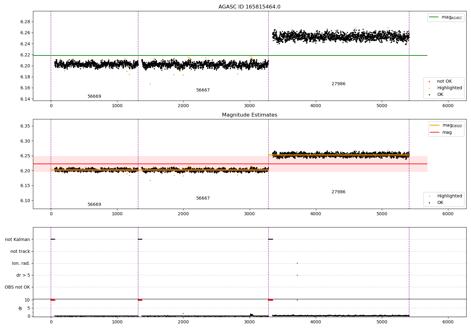Click obsid label 56669 in Magnitude Estimates plot
This screenshot has height=329, width=471.
[x=94, y=205]
